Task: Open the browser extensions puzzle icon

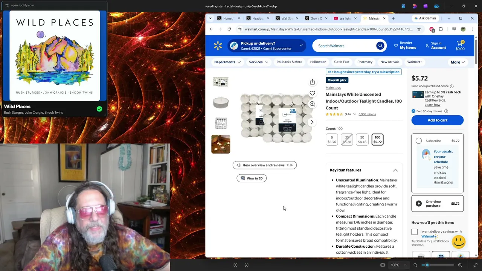Action: (x=441, y=29)
